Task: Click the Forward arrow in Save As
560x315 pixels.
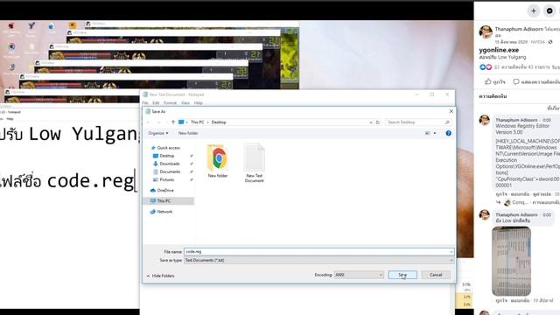Action: point(159,122)
